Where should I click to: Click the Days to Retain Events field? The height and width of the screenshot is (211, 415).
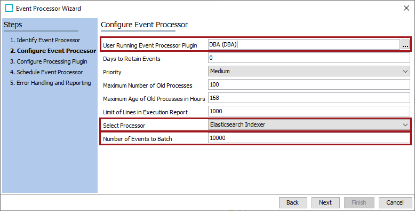click(309, 58)
